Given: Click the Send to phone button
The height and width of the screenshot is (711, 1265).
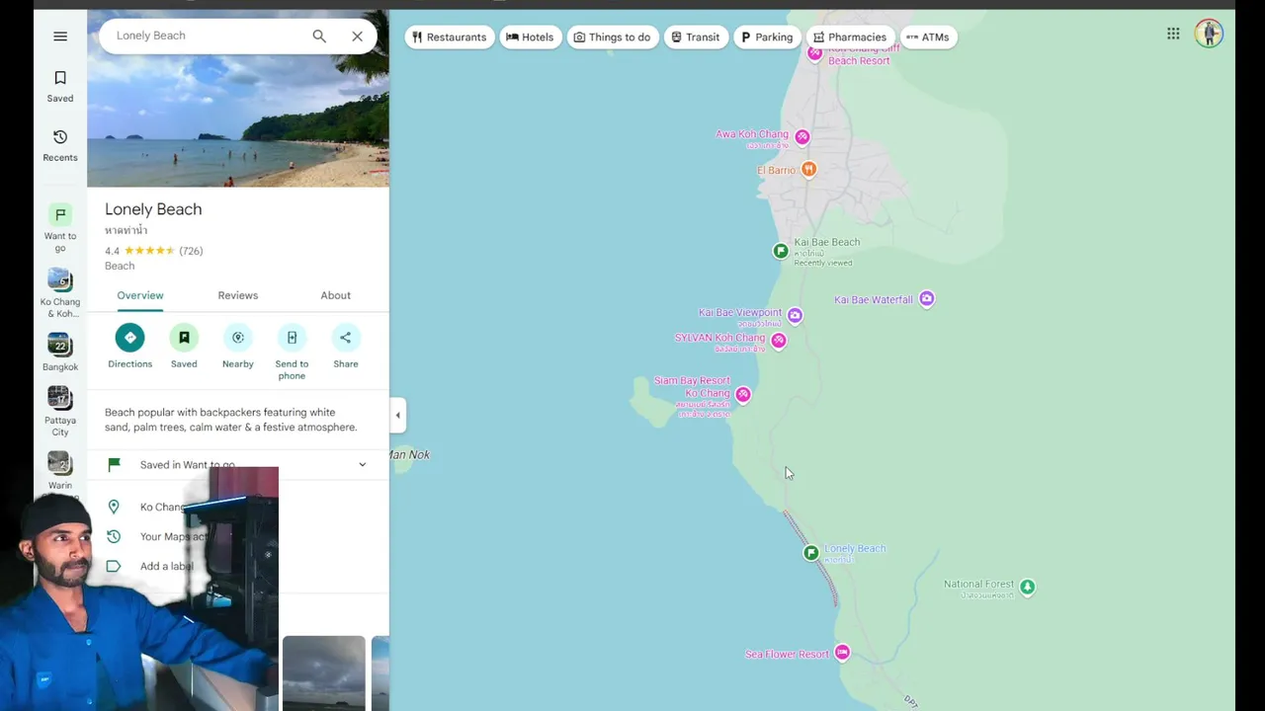Looking at the screenshot, I should 292,352.
